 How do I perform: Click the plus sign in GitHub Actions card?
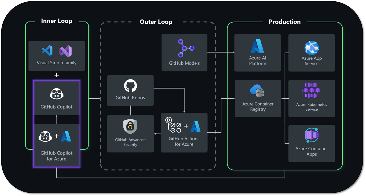pos(186,126)
